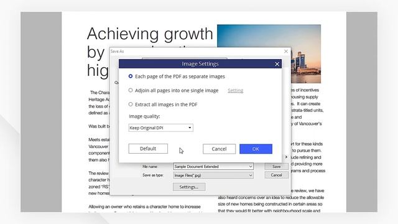
Task: Open the File name dropdown in Save As
Action: coord(251,167)
